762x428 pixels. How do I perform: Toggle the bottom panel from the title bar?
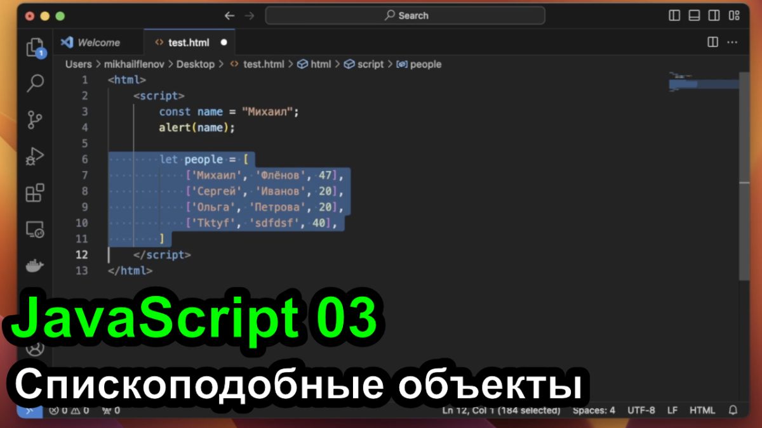coord(695,15)
